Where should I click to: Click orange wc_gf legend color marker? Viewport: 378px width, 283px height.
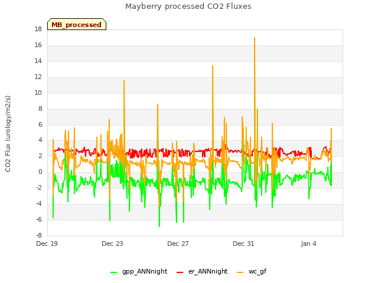pyautogui.click(x=240, y=272)
